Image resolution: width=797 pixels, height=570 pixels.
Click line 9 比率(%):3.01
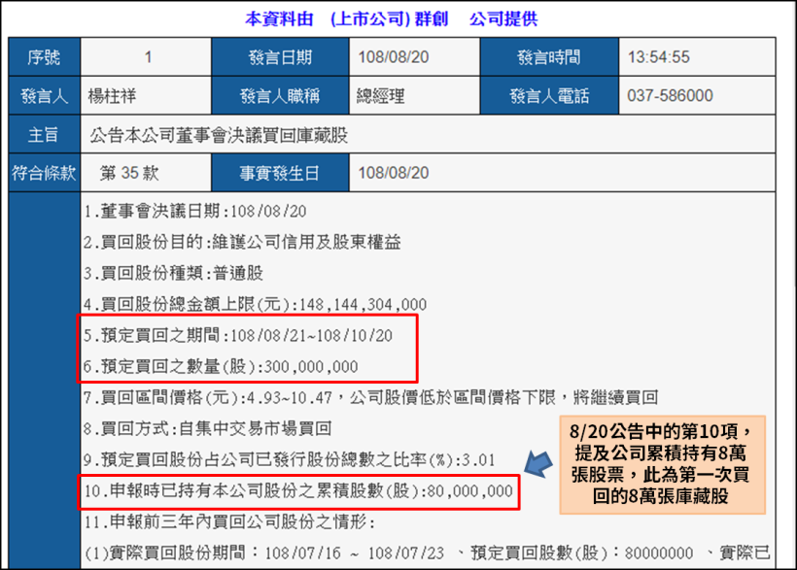point(290,459)
